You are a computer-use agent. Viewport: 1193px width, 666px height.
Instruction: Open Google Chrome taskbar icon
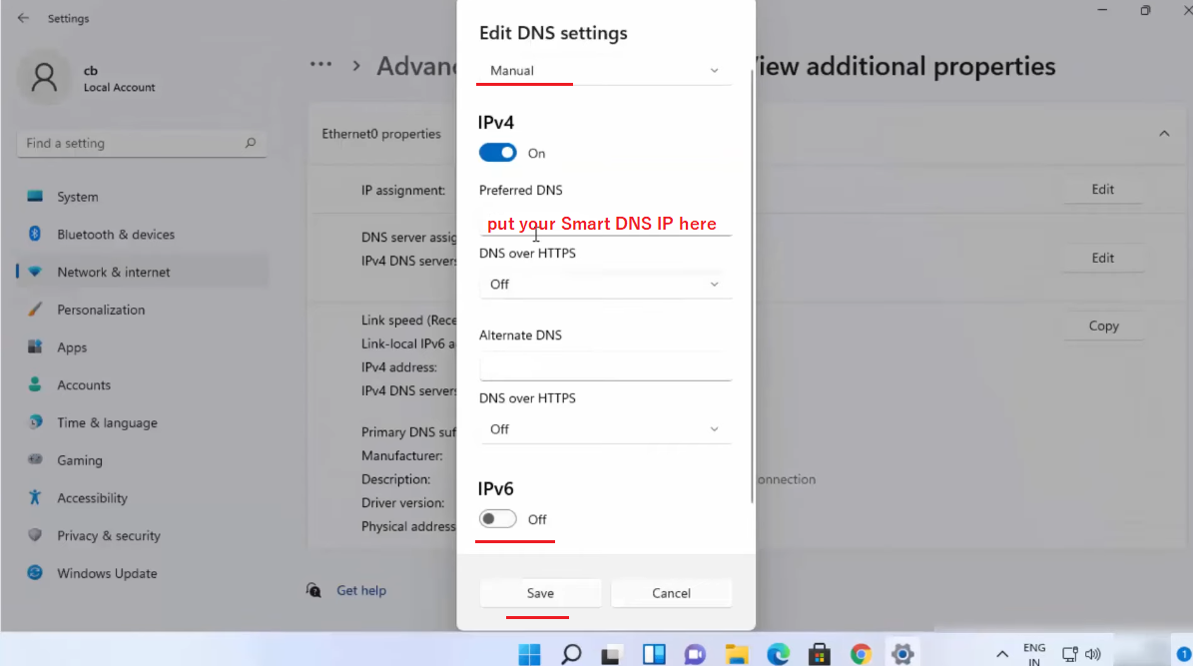(x=861, y=654)
